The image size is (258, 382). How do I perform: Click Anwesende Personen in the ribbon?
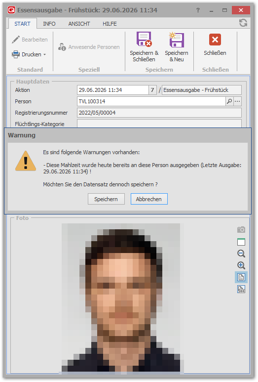(89, 47)
